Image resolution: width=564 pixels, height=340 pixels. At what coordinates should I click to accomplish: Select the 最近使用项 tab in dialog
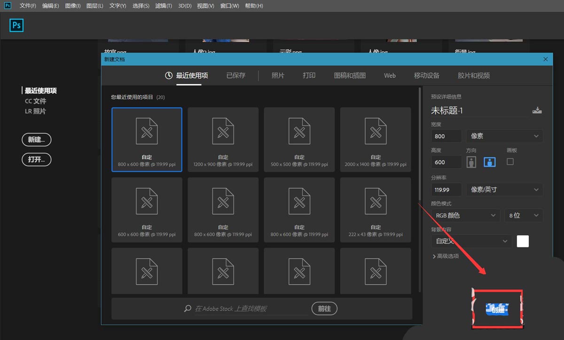point(192,76)
